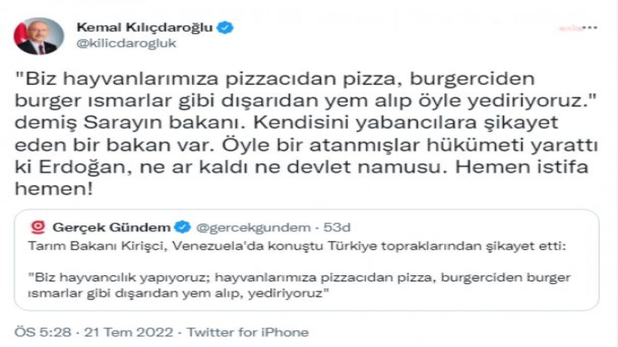
Task: Click Gerçek Gündem's blue verified badge
Action: [182, 227]
